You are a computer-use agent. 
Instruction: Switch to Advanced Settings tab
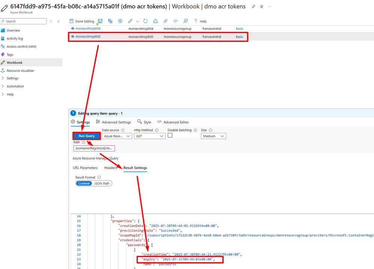point(113,122)
